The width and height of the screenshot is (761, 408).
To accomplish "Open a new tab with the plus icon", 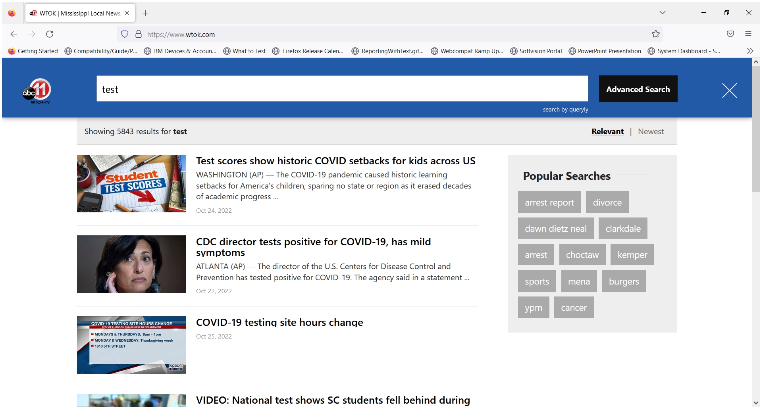I will (145, 13).
